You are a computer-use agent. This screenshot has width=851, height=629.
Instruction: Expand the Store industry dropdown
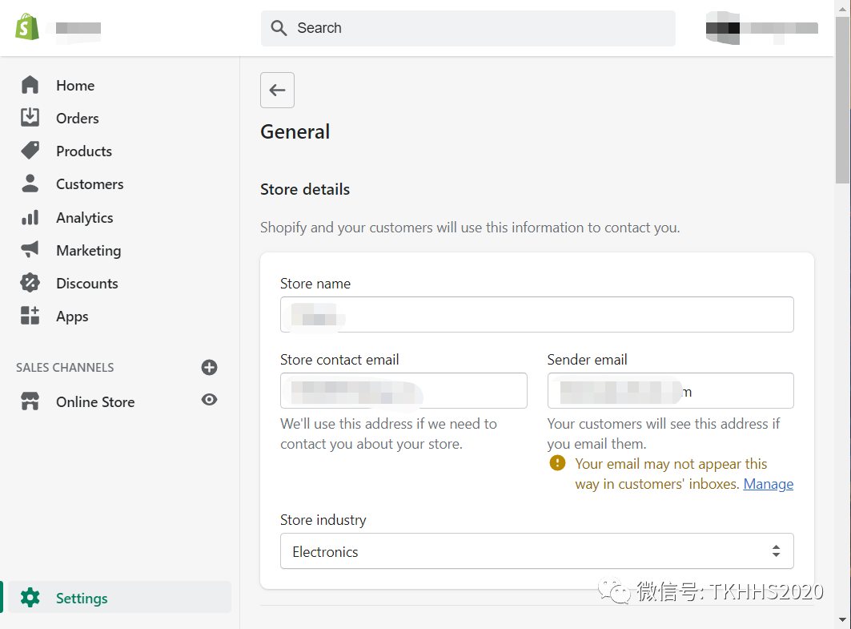click(x=536, y=551)
